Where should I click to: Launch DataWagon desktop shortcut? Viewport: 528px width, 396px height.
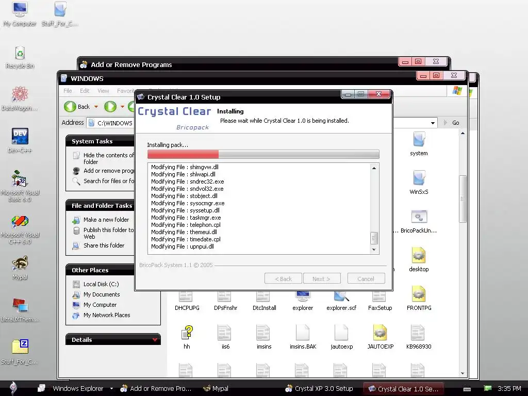click(20, 98)
